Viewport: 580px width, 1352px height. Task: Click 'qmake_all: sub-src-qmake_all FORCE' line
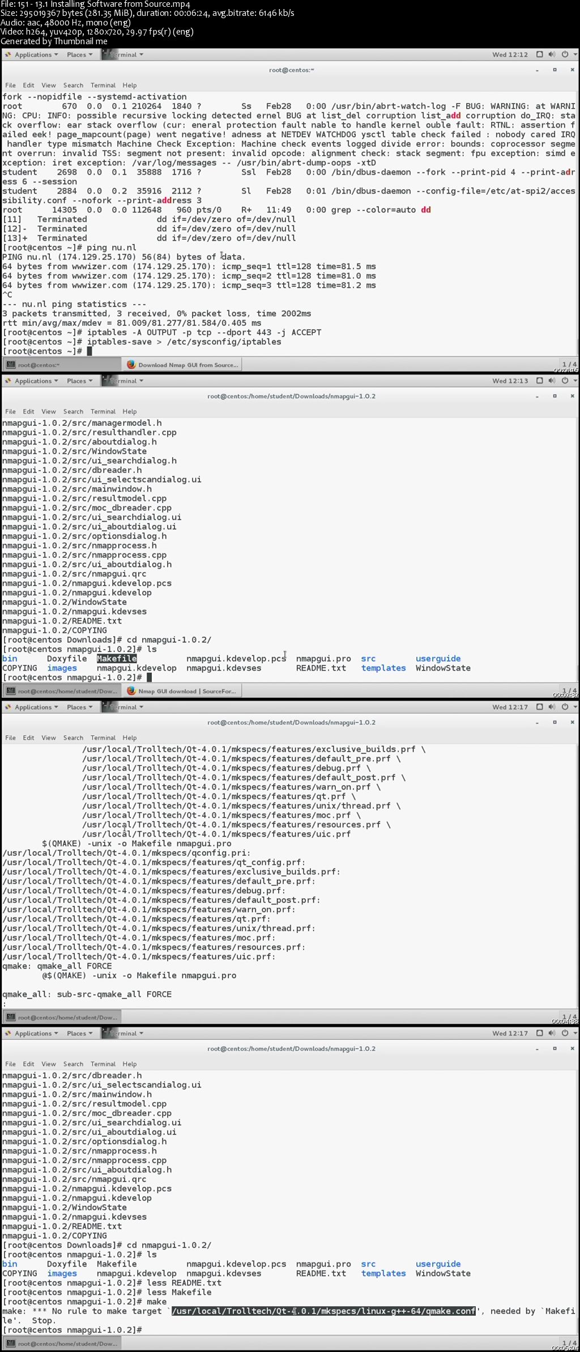coord(87,995)
